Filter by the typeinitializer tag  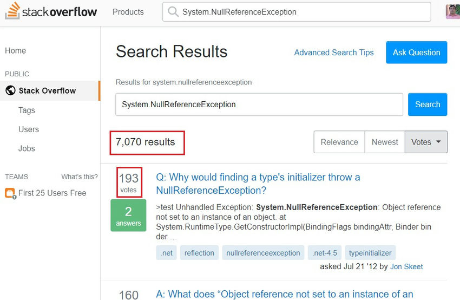370,253
